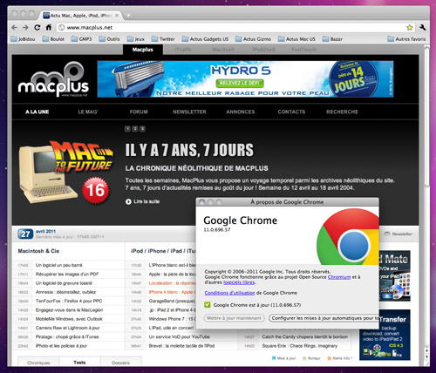Screen dimensions: 436x373
Task: Go to the Home page icon
Action: (49, 27)
